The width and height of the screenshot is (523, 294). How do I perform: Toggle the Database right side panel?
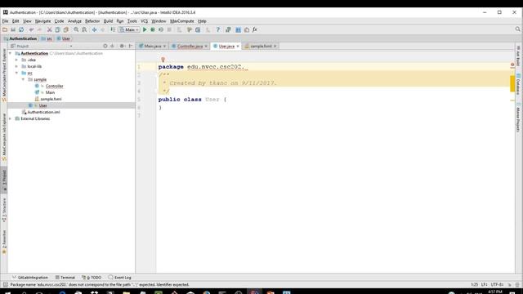pyautogui.click(x=518, y=84)
